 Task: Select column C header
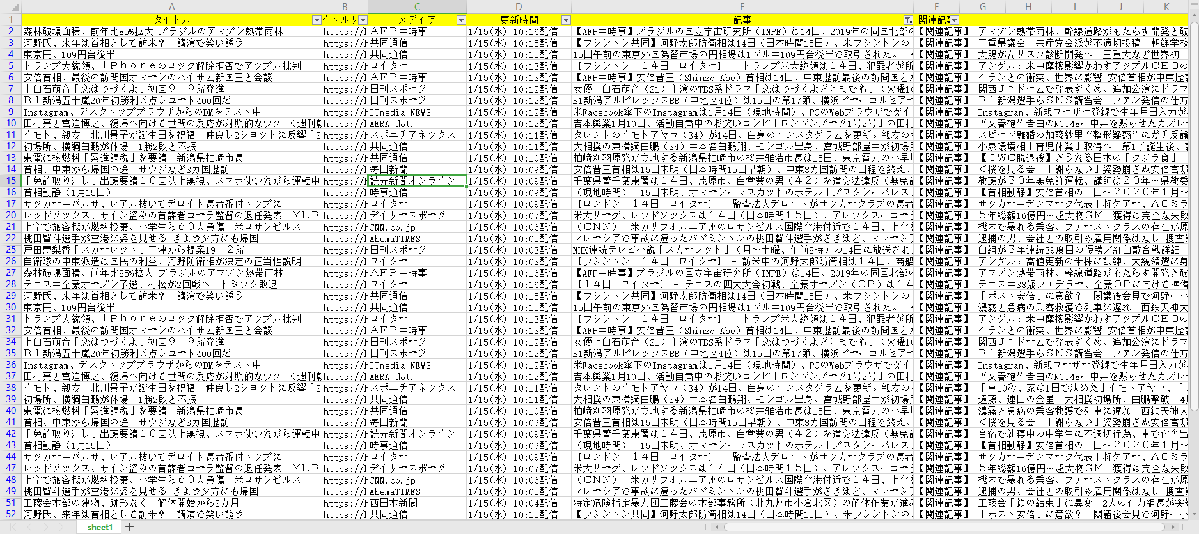(x=417, y=6)
